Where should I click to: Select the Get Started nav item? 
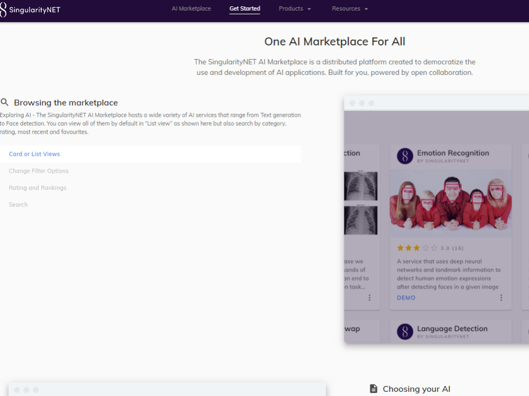(x=244, y=8)
